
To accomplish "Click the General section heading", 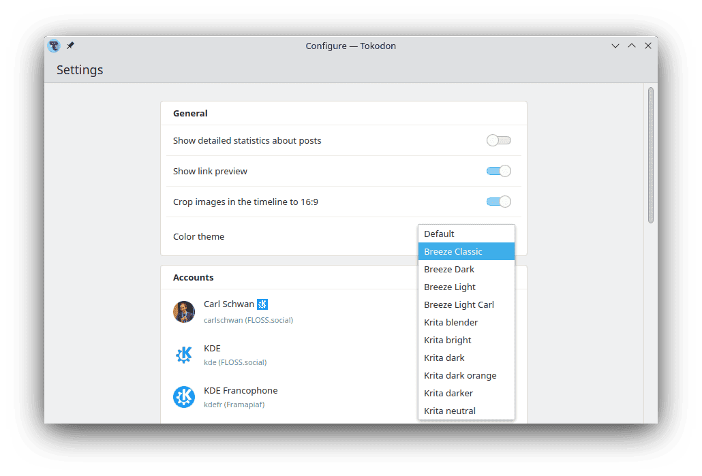I will [x=190, y=113].
